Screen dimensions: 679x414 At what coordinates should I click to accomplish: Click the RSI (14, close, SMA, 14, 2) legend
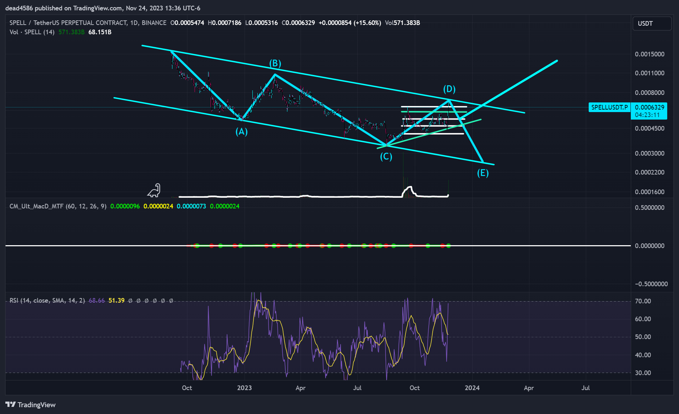coord(47,301)
